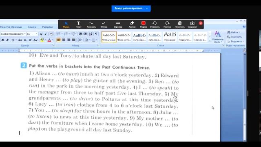
Task: Apply the Без интервала style
Action: point(124,37)
